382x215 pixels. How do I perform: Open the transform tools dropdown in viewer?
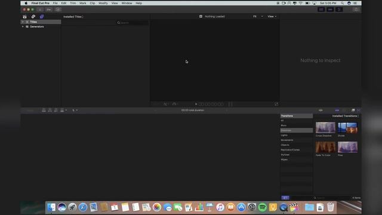point(167,104)
